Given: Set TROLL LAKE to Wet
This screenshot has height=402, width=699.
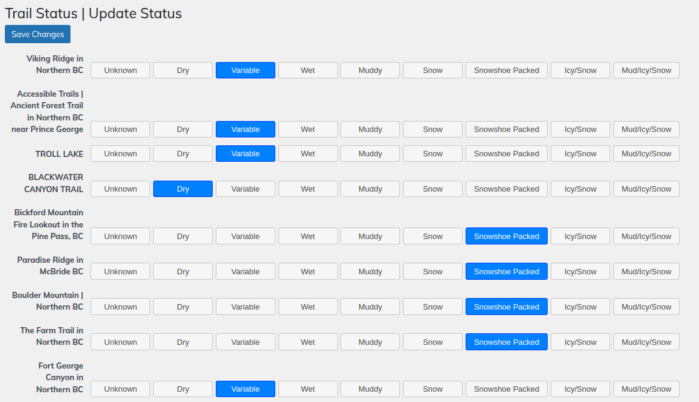Looking at the screenshot, I should [x=308, y=153].
